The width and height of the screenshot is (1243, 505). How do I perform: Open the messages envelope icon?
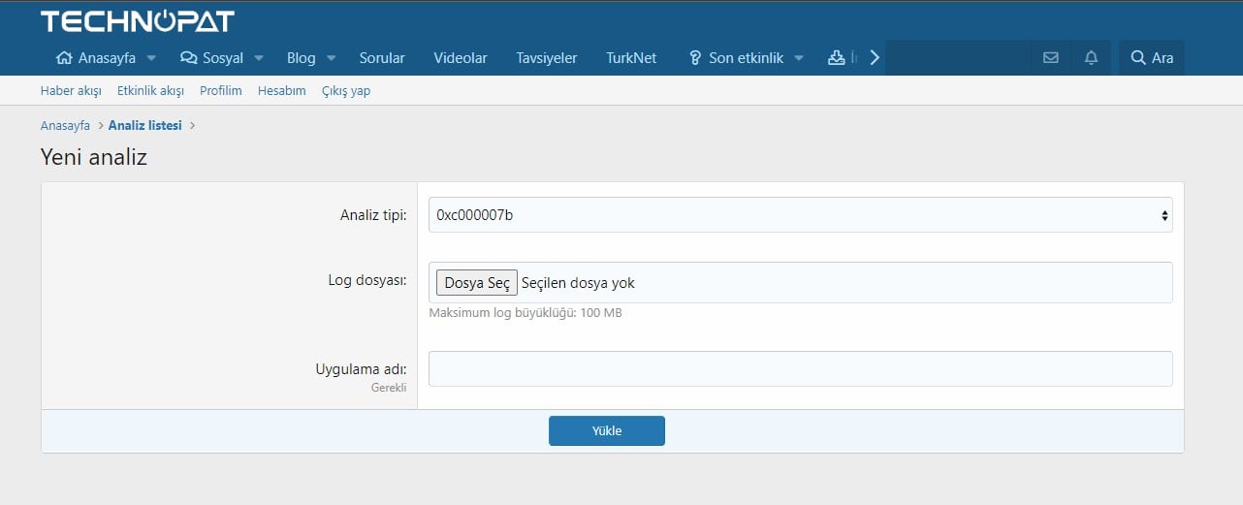point(1050,58)
